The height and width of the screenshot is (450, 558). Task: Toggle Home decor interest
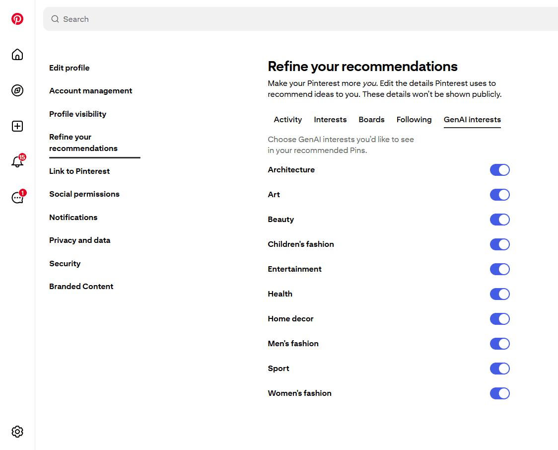click(x=499, y=319)
